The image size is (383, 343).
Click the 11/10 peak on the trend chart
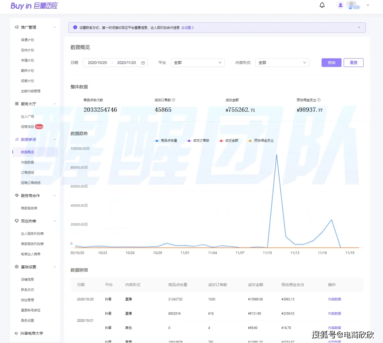point(276,155)
